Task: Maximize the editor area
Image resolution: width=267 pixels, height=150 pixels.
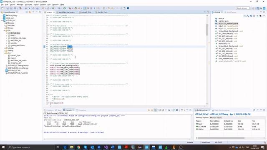Action: (x=208, y=12)
